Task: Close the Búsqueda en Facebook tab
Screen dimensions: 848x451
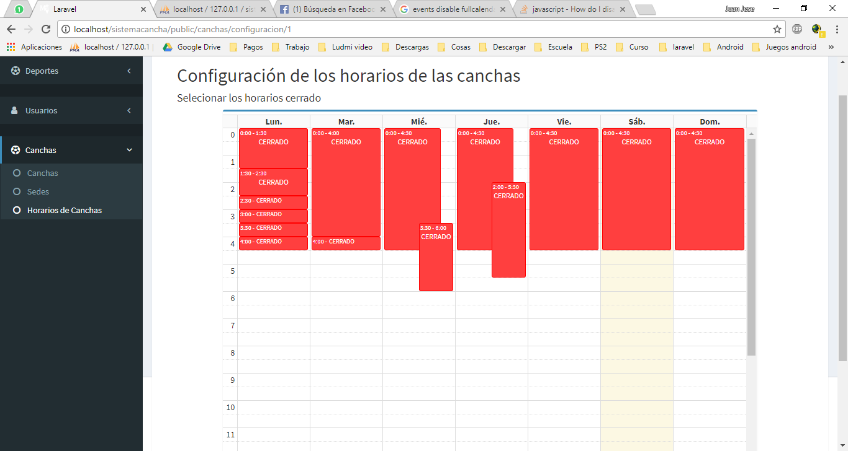Action: point(383,9)
